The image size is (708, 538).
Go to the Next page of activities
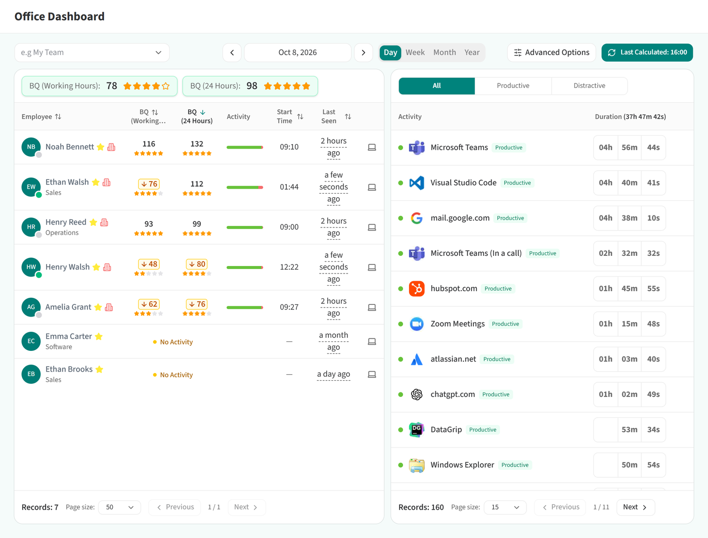(636, 507)
